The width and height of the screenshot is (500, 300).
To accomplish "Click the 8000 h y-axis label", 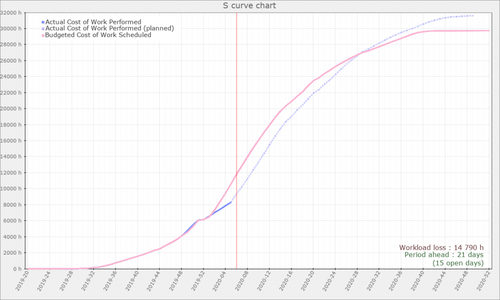I will pos(13,205).
